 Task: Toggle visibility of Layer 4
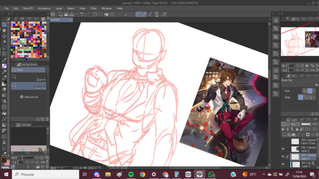(x=283, y=157)
